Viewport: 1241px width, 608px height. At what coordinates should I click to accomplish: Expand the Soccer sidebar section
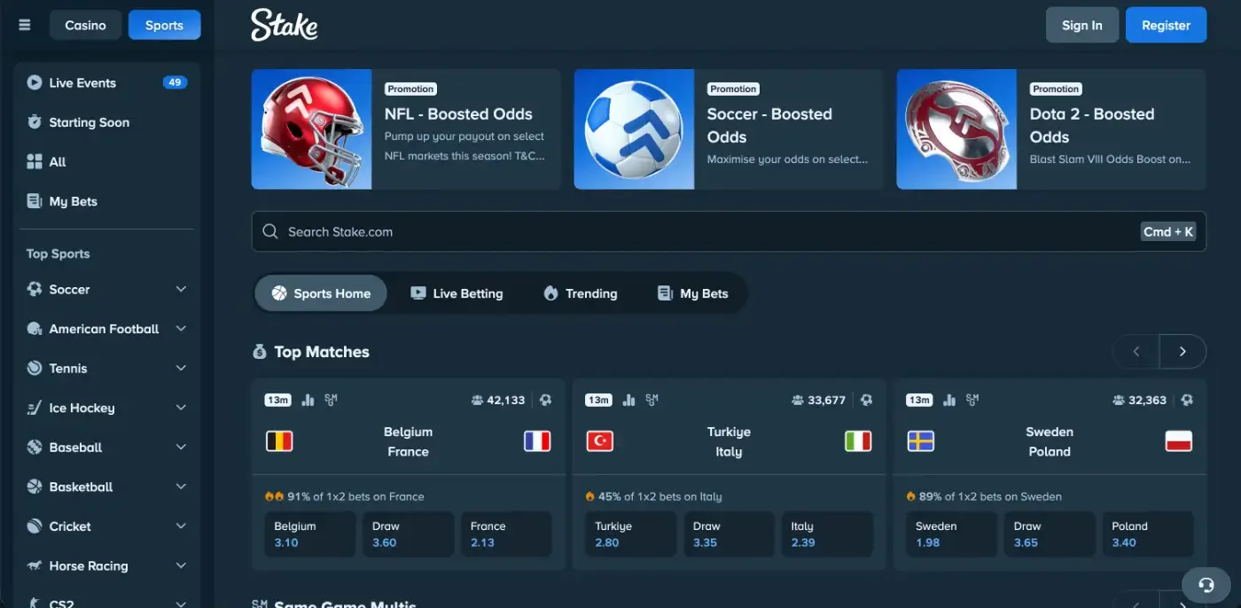click(181, 289)
